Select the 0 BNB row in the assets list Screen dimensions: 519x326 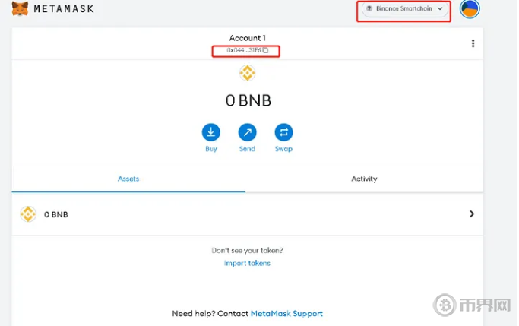[x=228, y=214]
